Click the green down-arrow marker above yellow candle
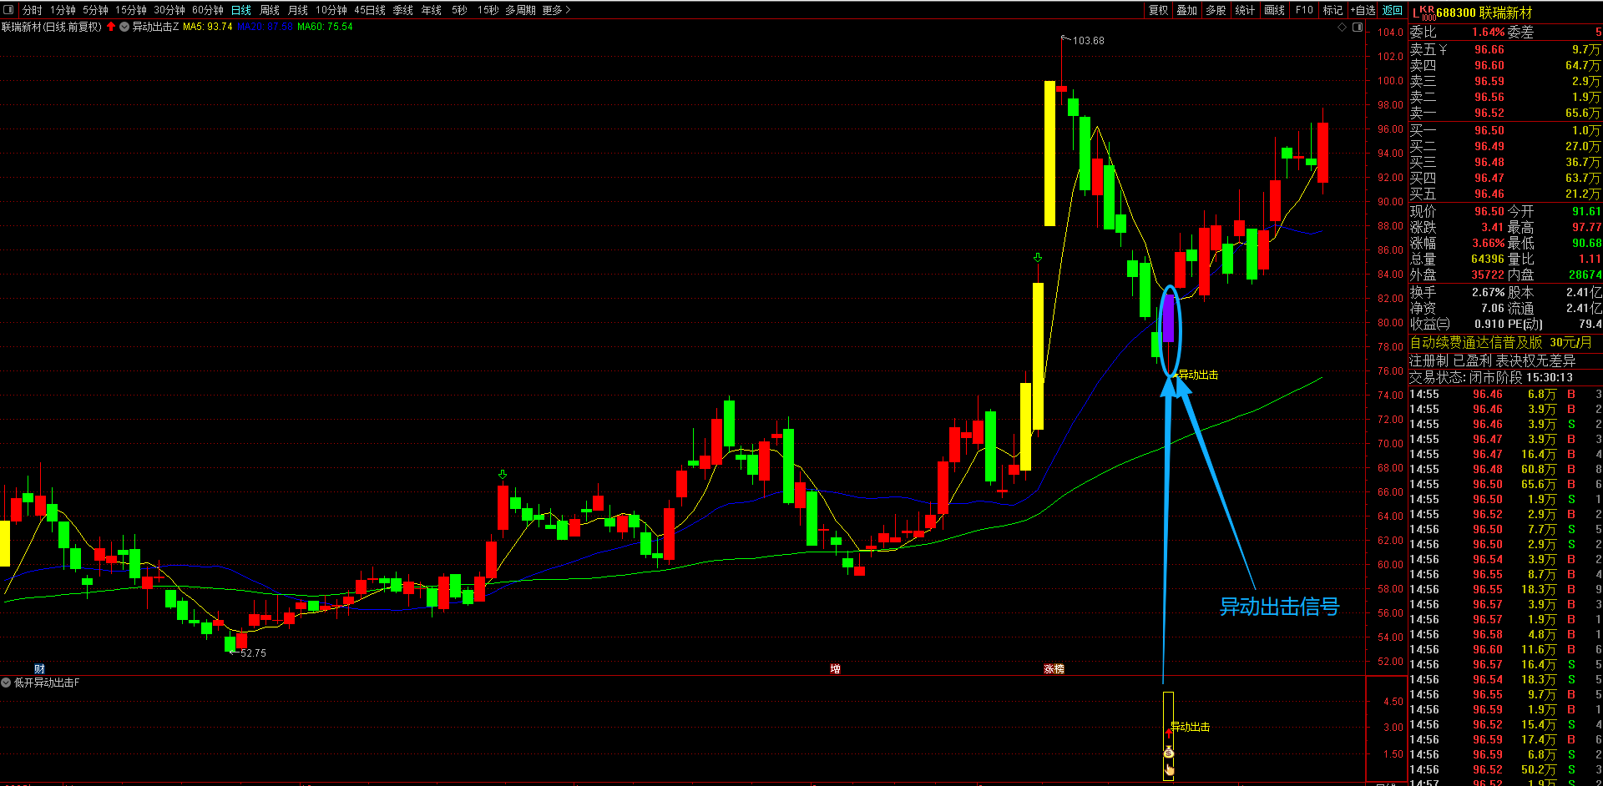 (x=1038, y=258)
